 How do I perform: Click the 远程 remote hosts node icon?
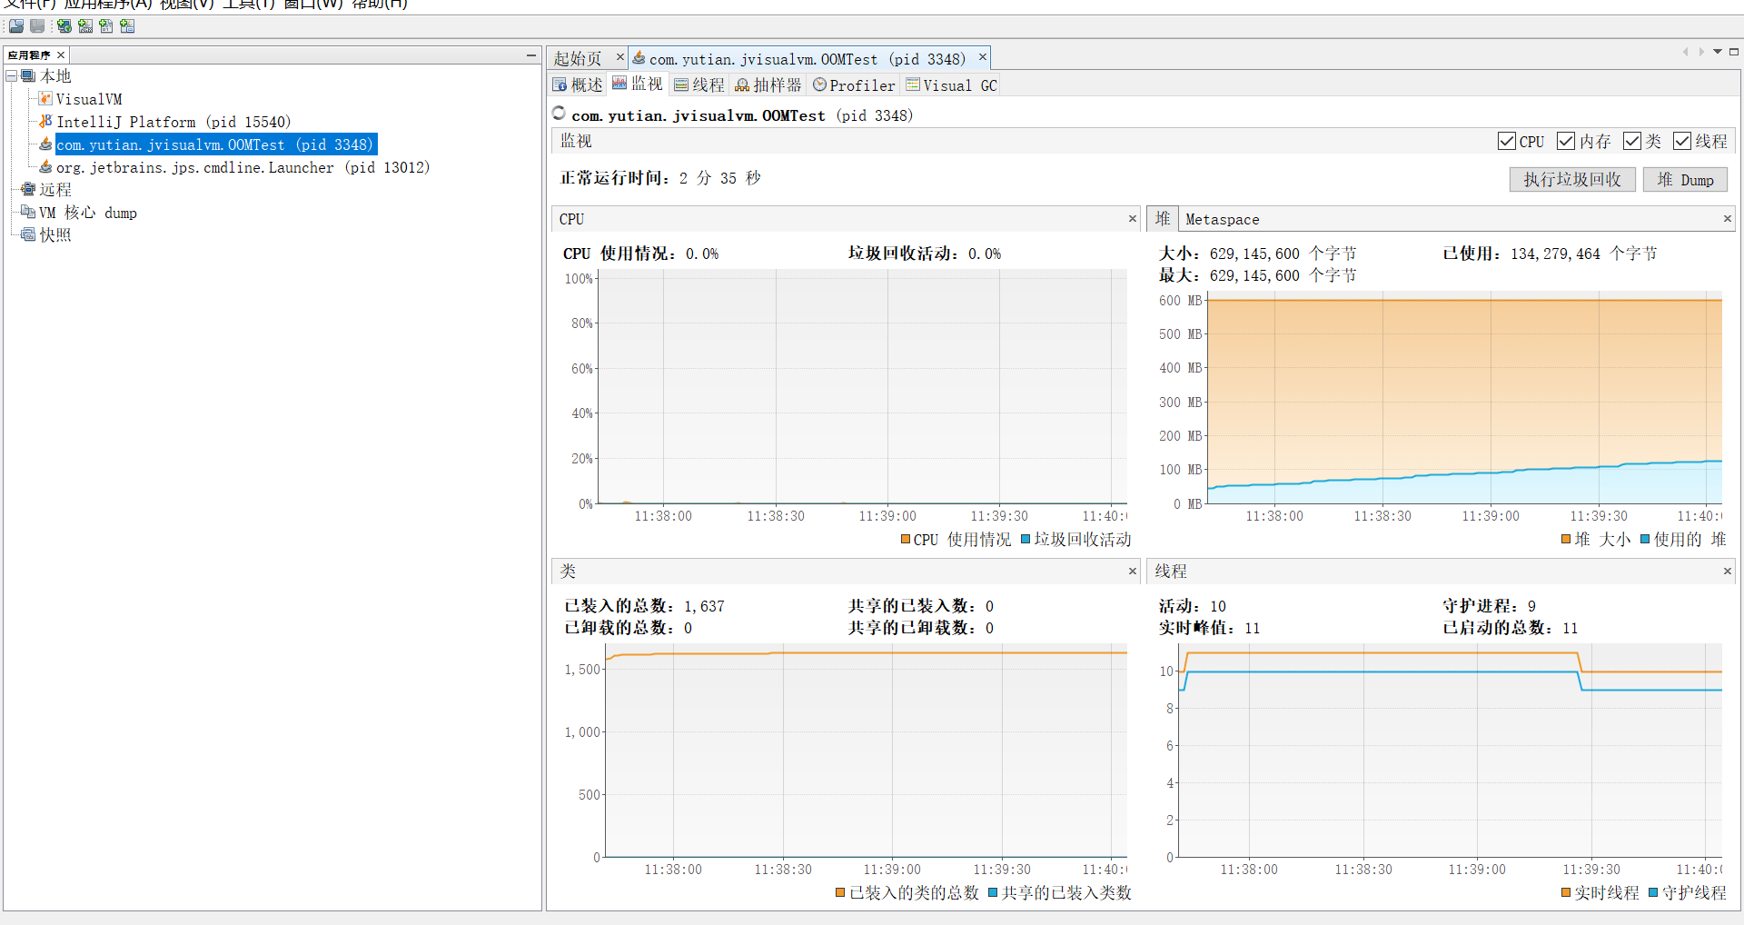(28, 190)
